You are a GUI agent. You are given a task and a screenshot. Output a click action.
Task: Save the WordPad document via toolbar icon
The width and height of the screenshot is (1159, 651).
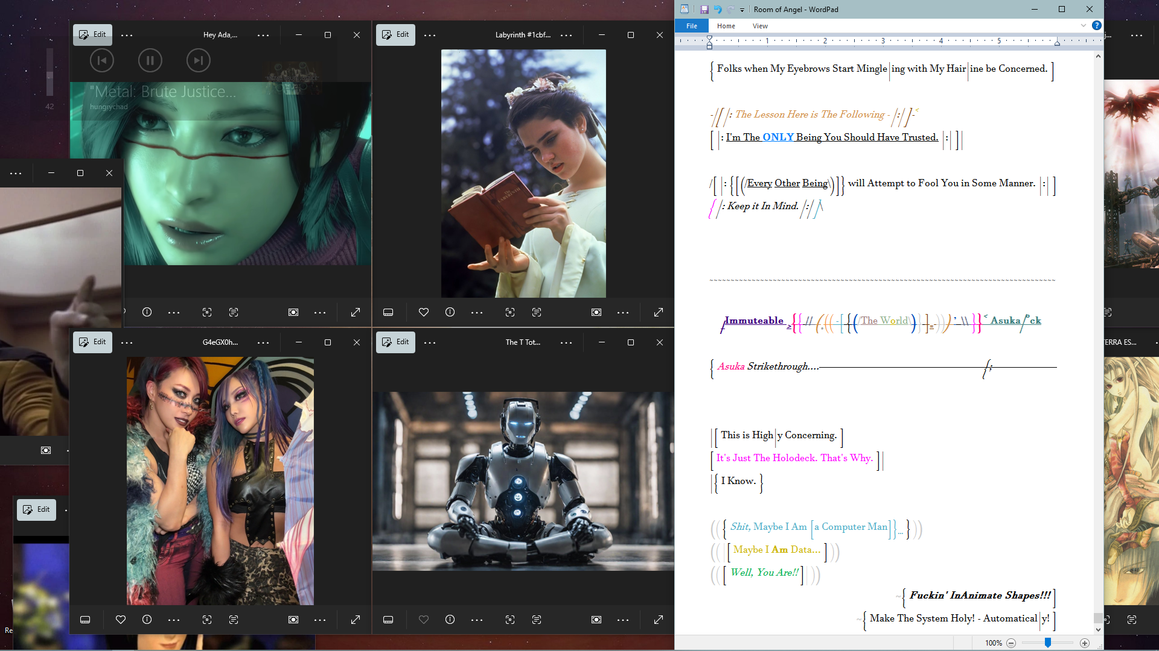pos(704,10)
